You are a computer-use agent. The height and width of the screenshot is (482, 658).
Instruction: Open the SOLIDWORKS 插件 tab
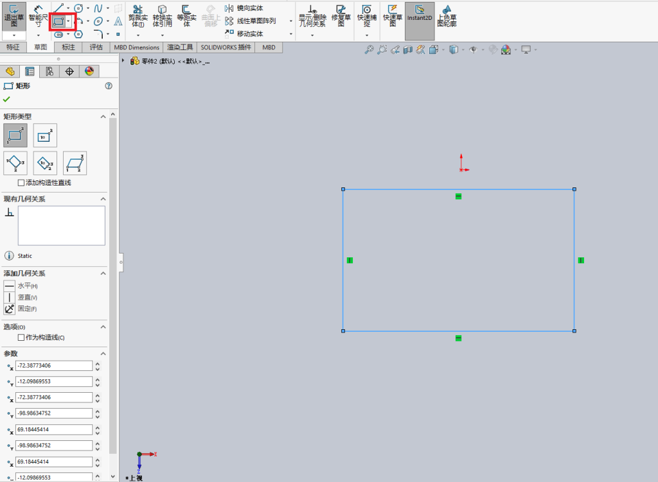pos(226,47)
